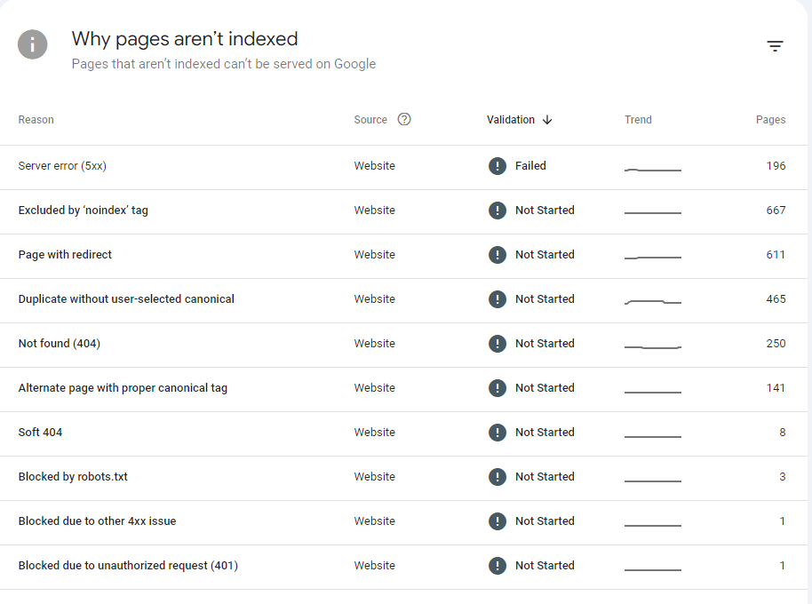Click subtitle about pages not served on Google
The width and height of the screenshot is (812, 604).
tap(224, 64)
